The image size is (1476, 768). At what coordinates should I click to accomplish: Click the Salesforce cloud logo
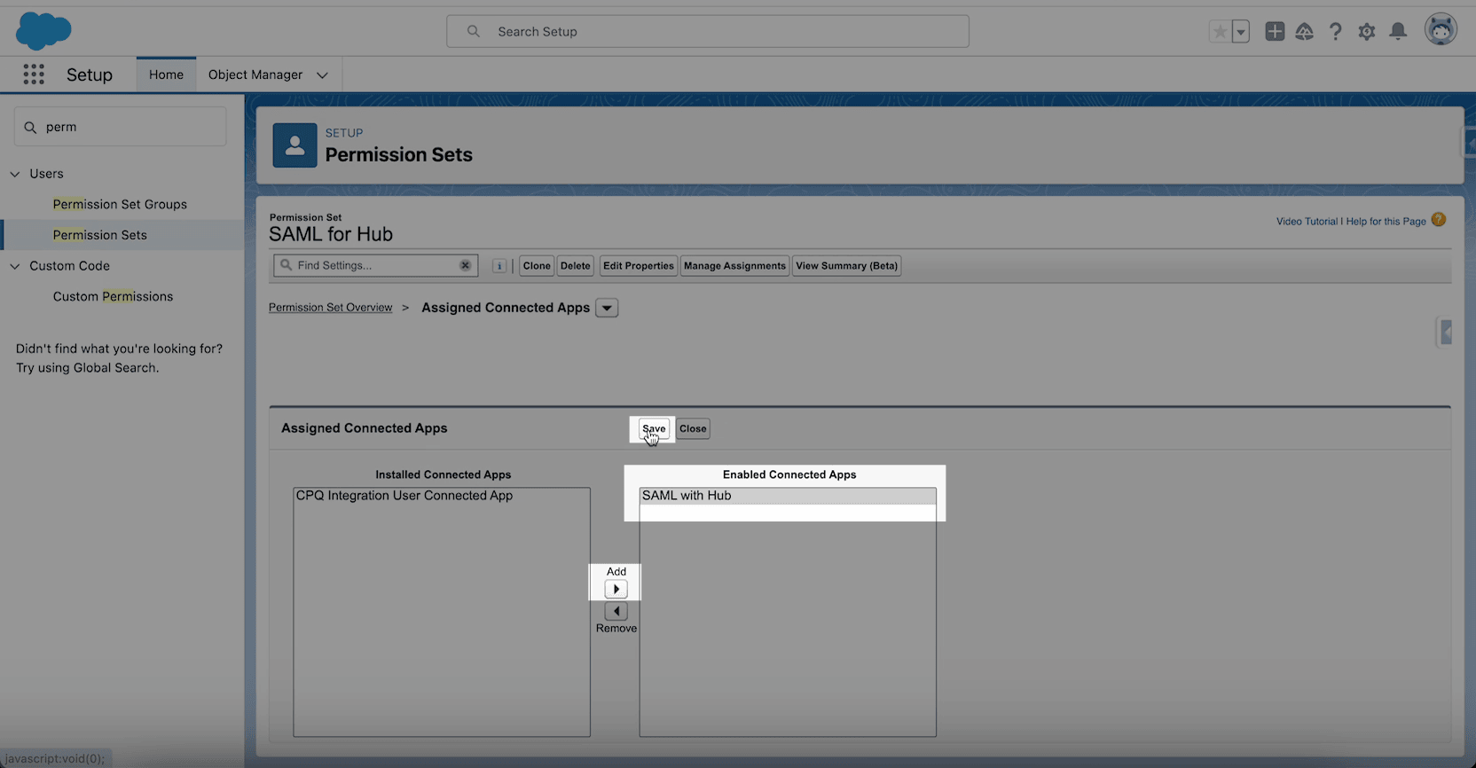(x=43, y=31)
